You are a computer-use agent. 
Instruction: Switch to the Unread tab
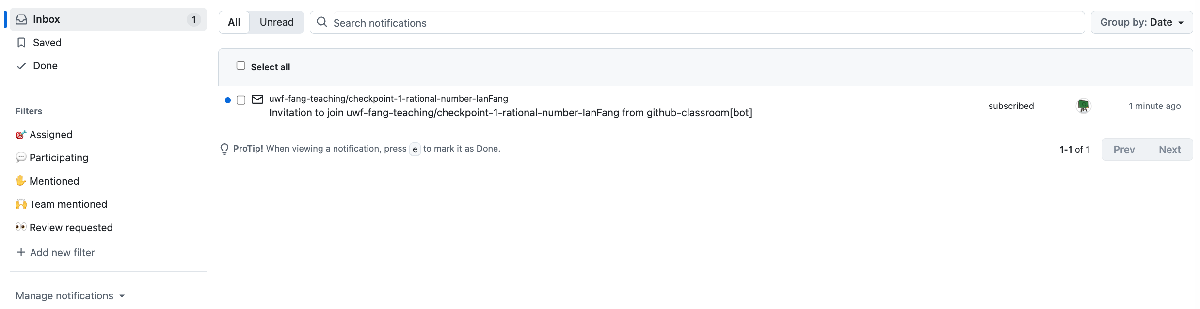pyautogui.click(x=276, y=22)
